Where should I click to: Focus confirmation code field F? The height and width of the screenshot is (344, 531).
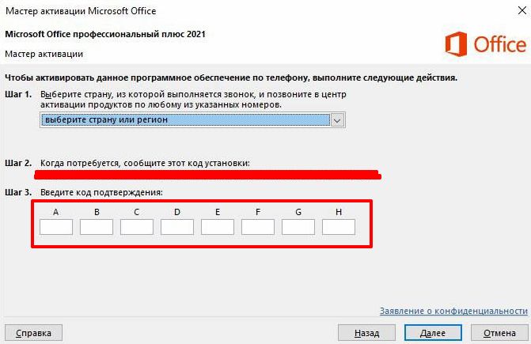pos(258,227)
